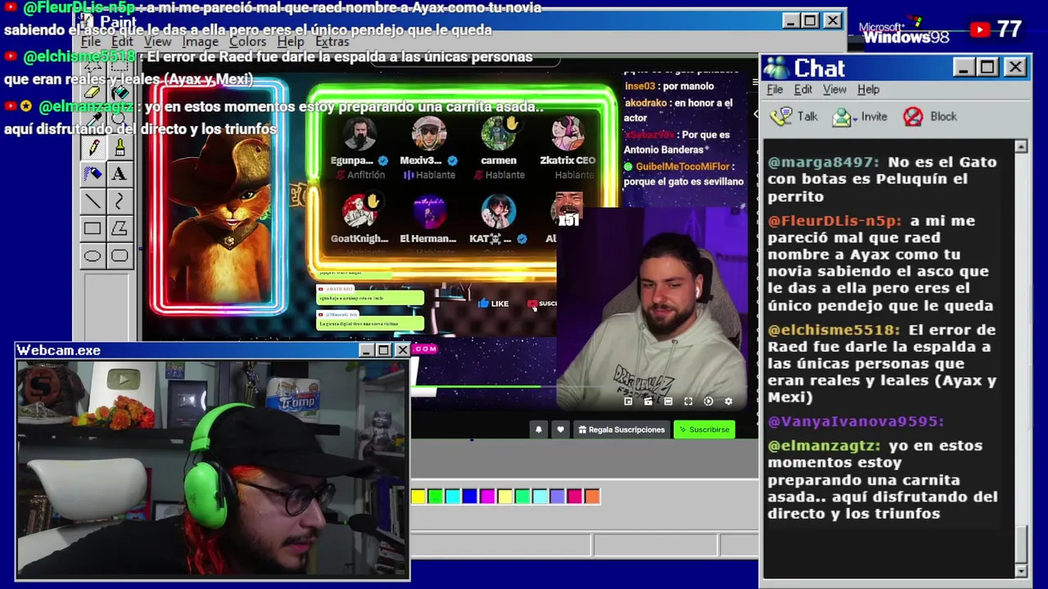This screenshot has width=1048, height=589.
Task: Click username @elmanzagtz in Chat window
Action: (824, 446)
